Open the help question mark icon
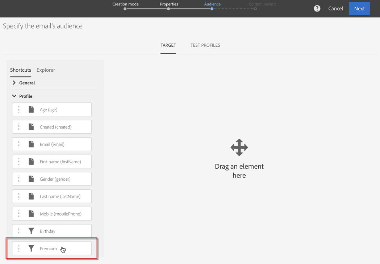 [317, 8]
